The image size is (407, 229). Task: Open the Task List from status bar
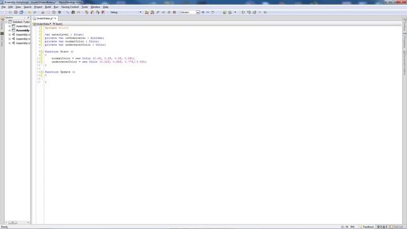click(x=396, y=227)
